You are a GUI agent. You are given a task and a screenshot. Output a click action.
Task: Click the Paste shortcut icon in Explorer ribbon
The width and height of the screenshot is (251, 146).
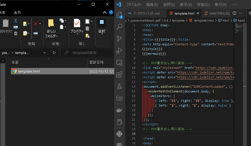click(x=15, y=33)
